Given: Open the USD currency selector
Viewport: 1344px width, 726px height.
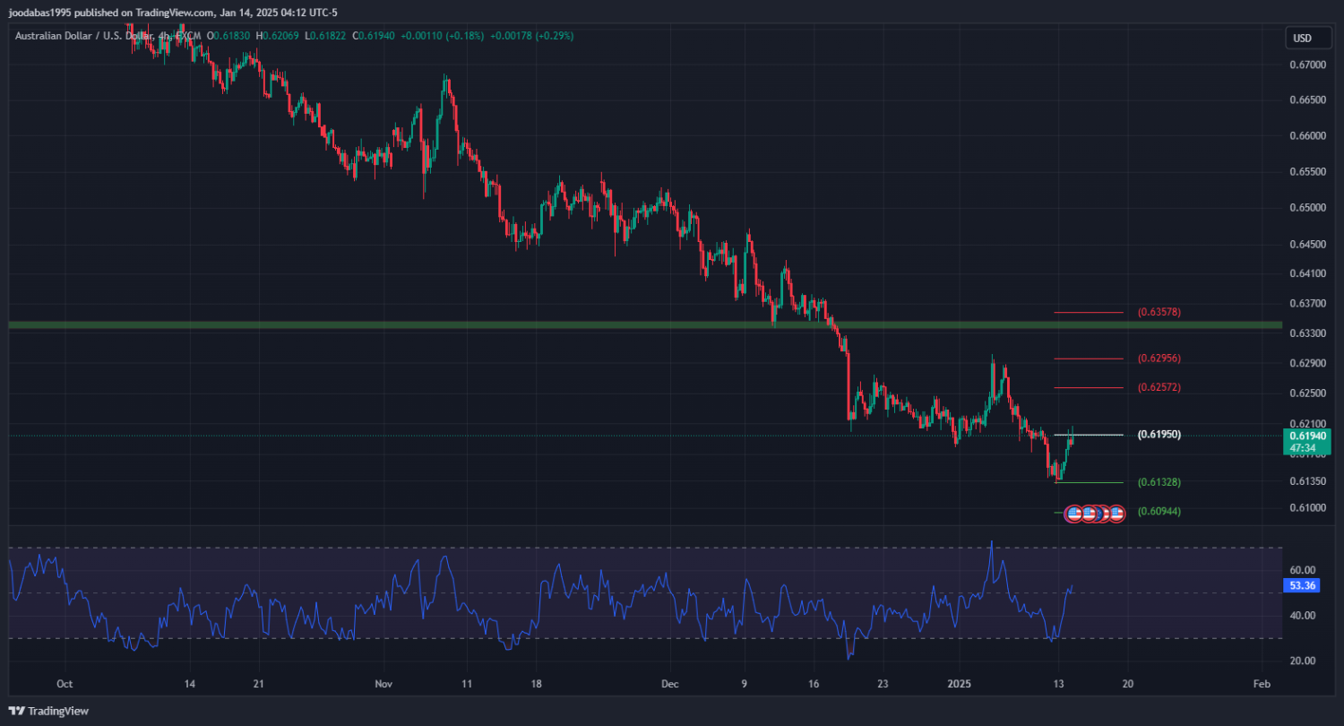Looking at the screenshot, I should click(1301, 38).
